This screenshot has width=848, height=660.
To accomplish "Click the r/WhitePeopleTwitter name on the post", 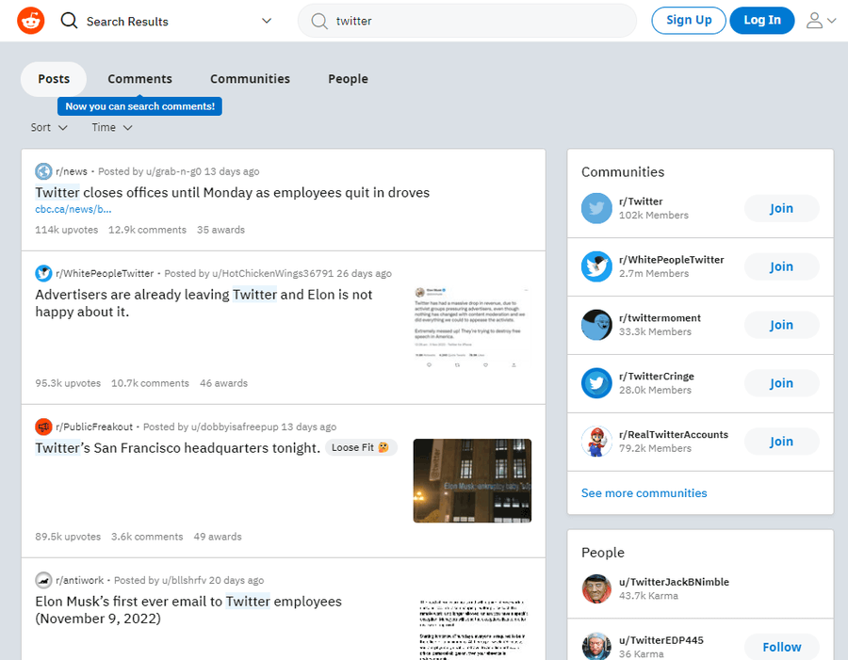I will [105, 274].
